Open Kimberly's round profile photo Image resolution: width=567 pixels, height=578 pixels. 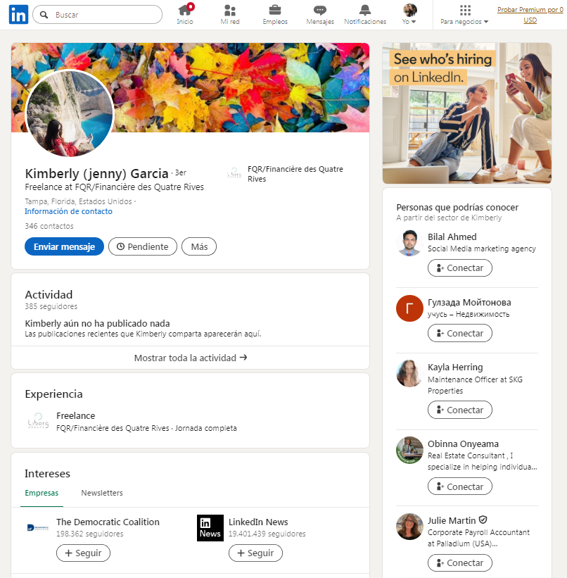[x=69, y=113]
